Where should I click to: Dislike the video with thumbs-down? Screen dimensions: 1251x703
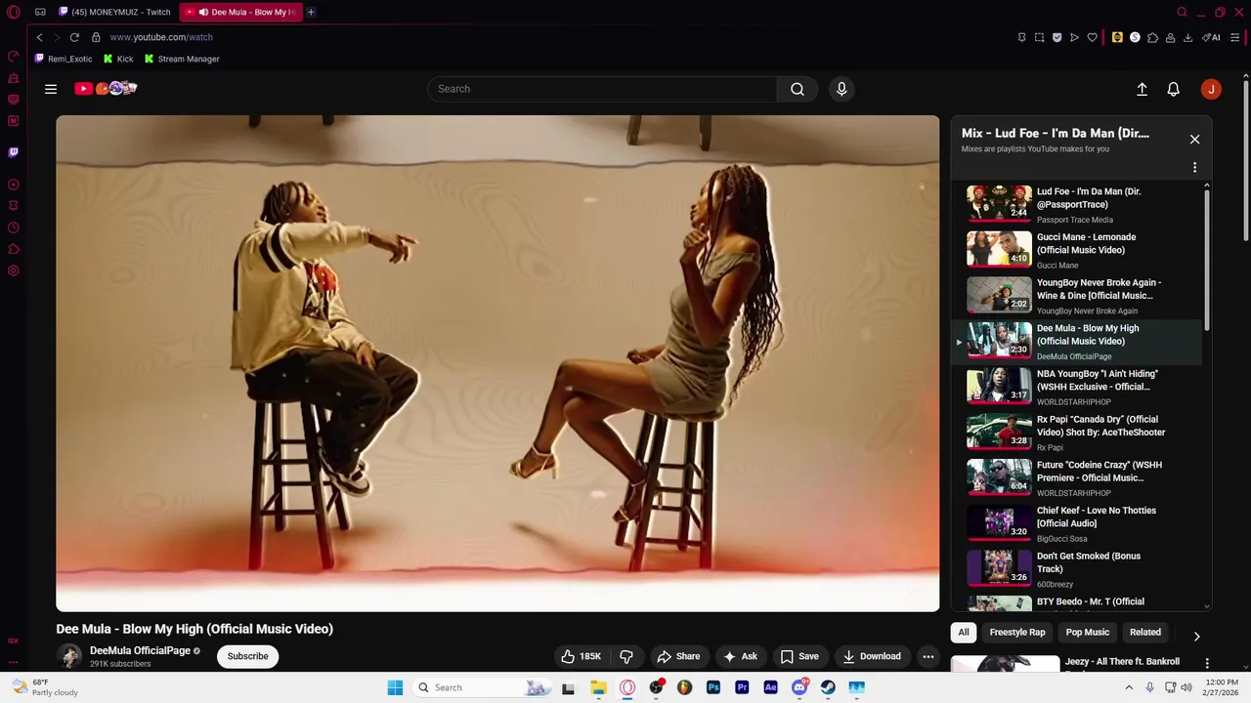coord(626,656)
